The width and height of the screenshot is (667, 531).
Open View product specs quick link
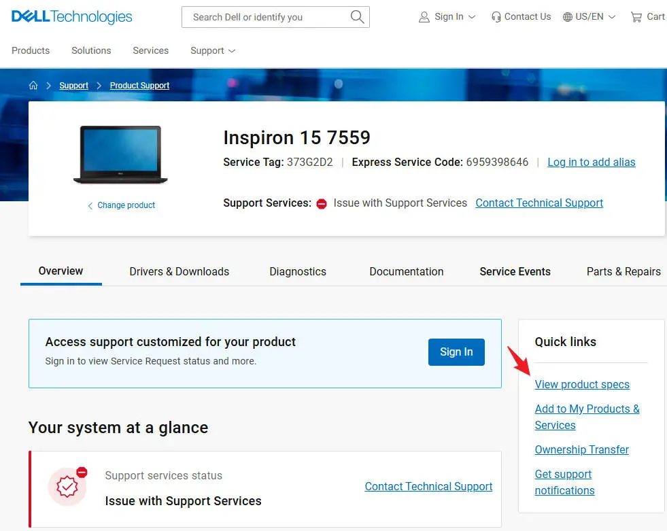click(582, 384)
